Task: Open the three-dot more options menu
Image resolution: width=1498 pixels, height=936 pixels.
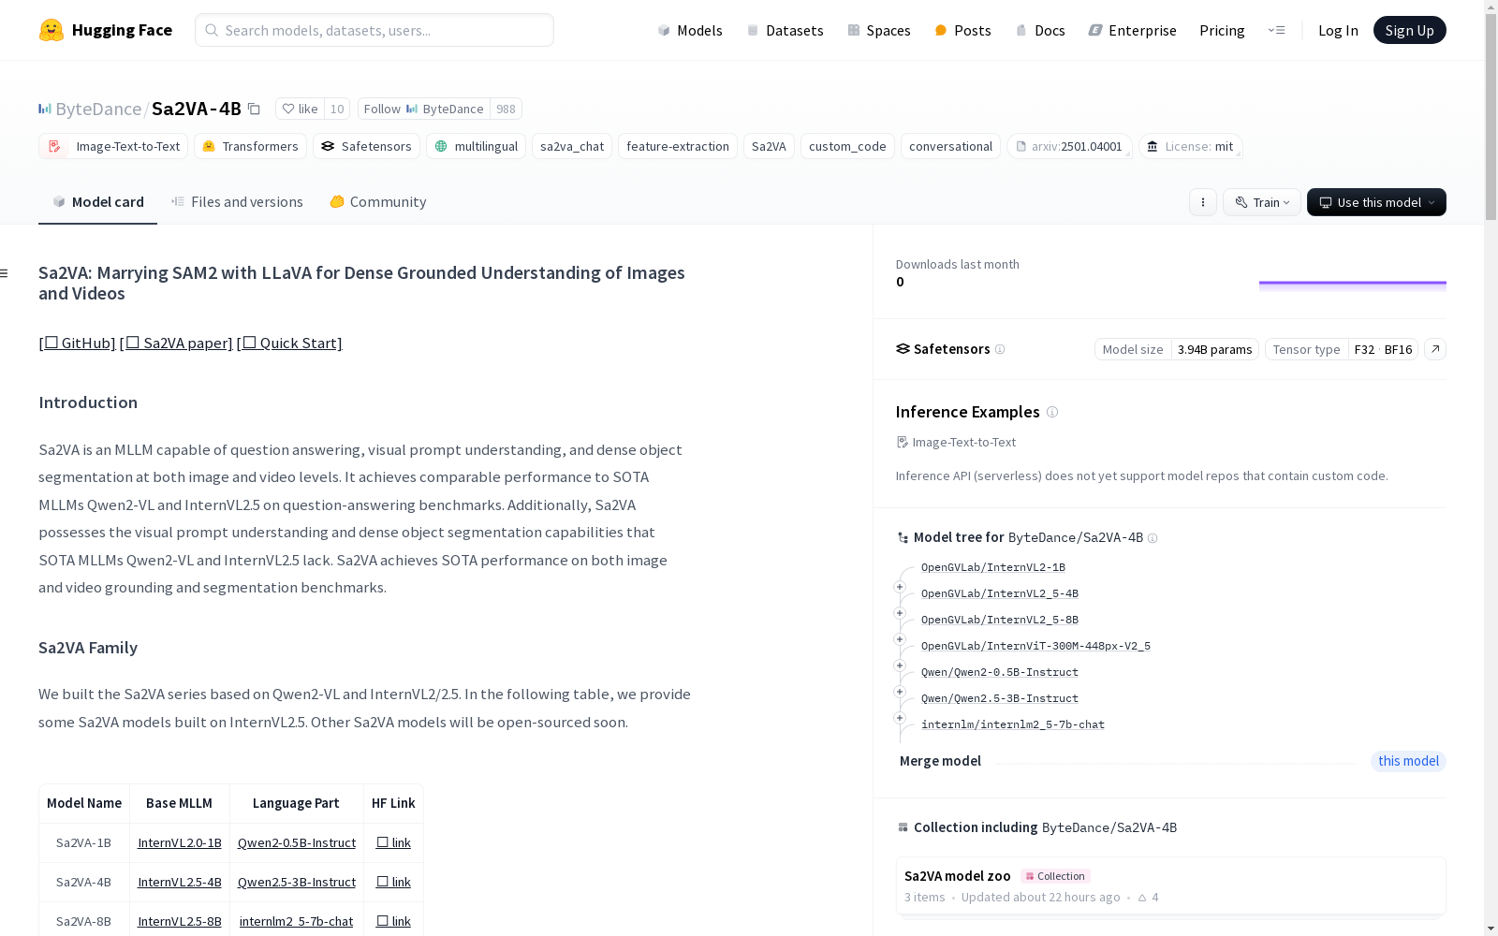Action: pyautogui.click(x=1203, y=202)
